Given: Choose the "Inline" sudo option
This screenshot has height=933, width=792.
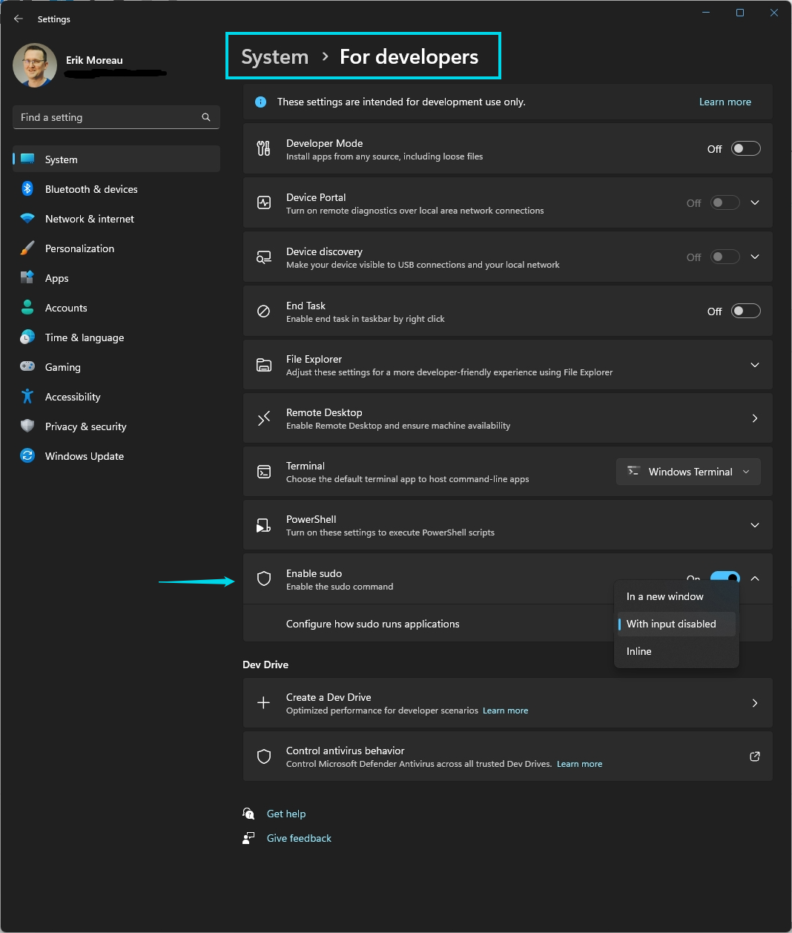Looking at the screenshot, I should coord(639,651).
